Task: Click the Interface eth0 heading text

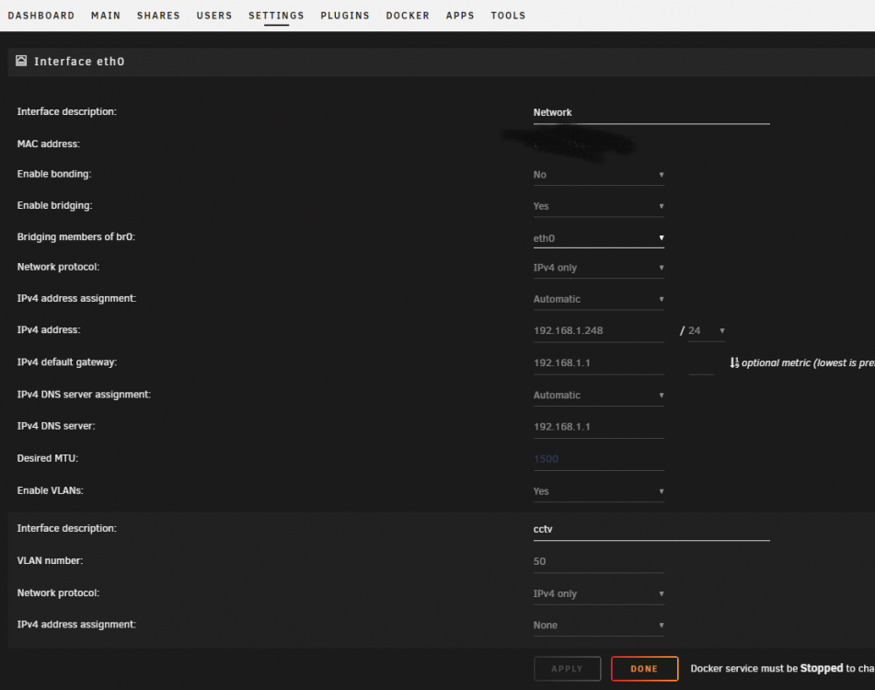Action: 79,62
